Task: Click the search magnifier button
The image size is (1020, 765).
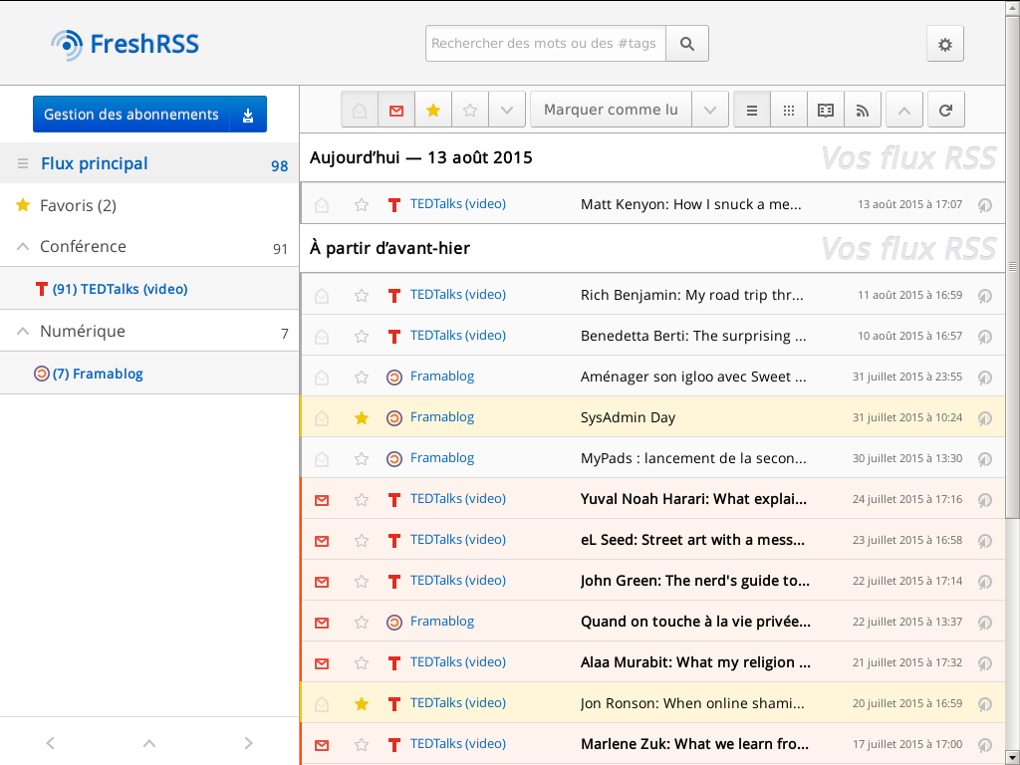Action: (687, 44)
